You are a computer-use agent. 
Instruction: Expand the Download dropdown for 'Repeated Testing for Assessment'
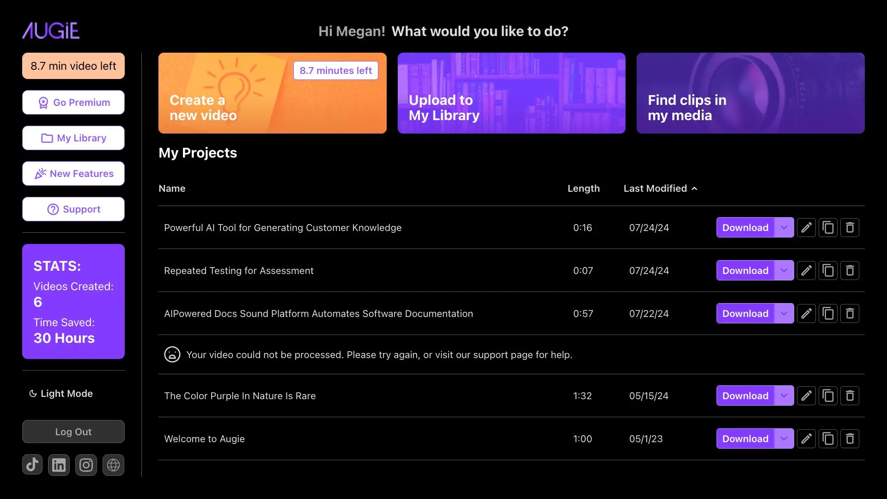click(x=784, y=270)
